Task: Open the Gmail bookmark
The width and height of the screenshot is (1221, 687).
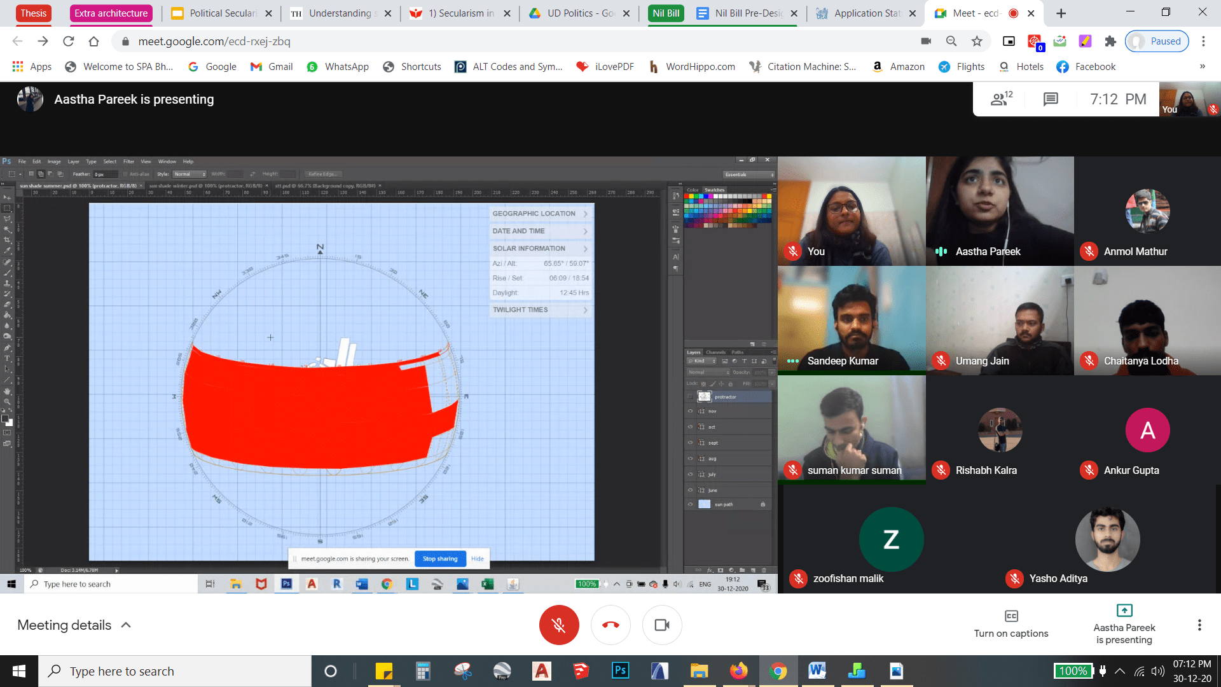Action: coord(272,67)
